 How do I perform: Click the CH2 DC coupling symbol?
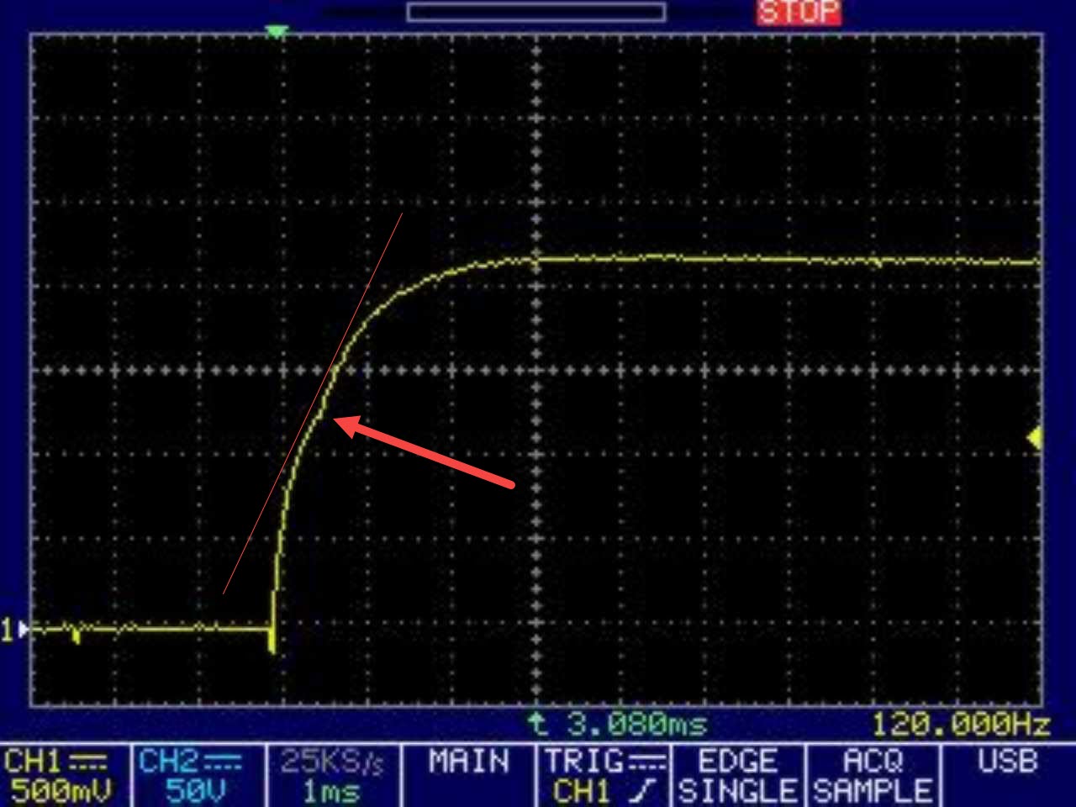(x=223, y=762)
